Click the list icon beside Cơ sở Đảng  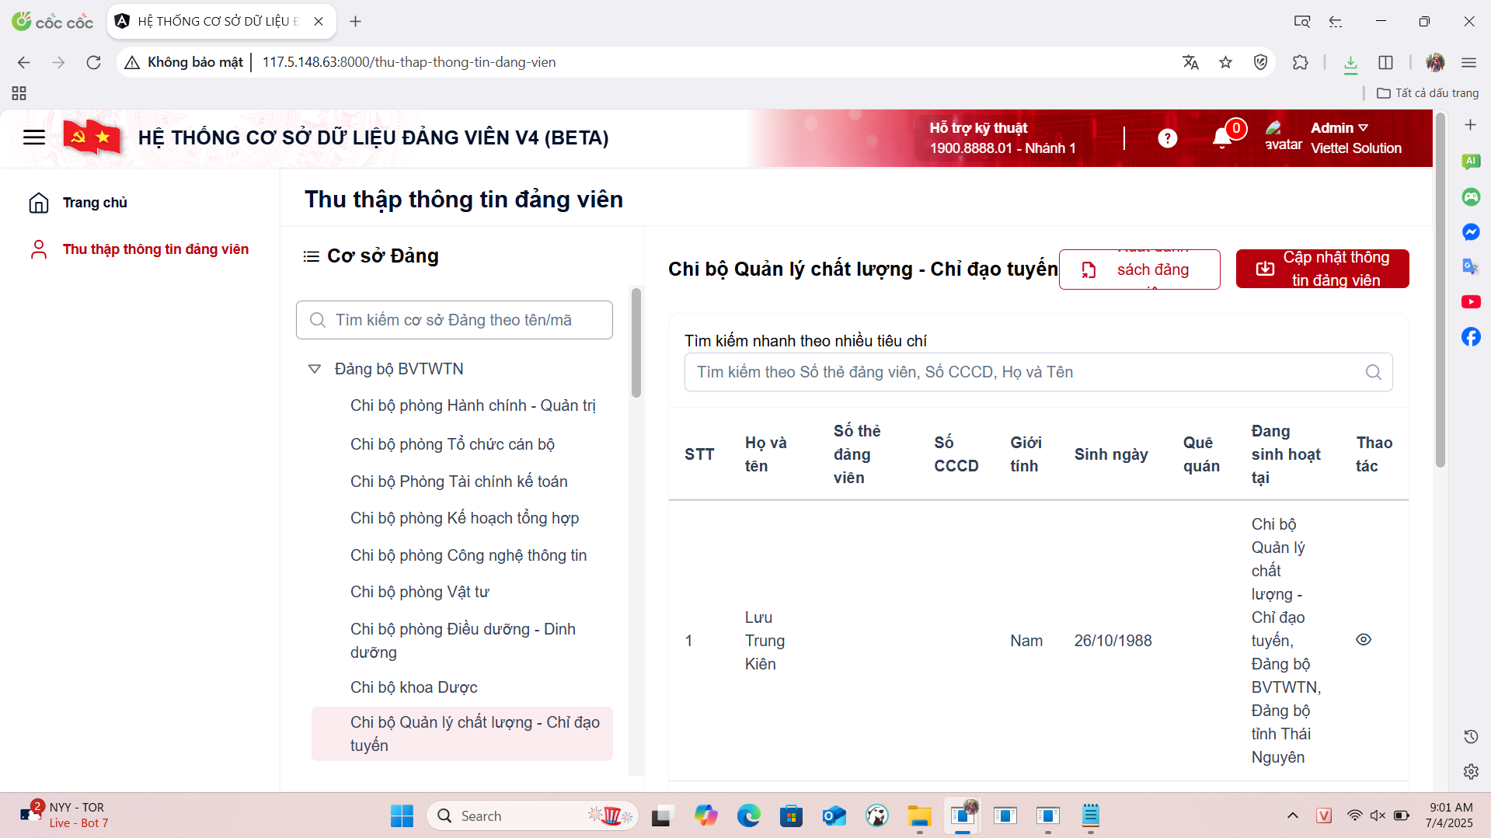(x=311, y=256)
